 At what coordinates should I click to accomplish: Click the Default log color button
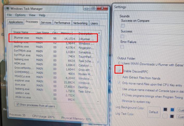tap(154, 112)
